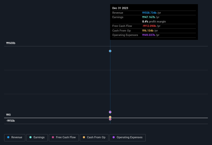Click the purple Operating Expenses data point

click(x=110, y=112)
